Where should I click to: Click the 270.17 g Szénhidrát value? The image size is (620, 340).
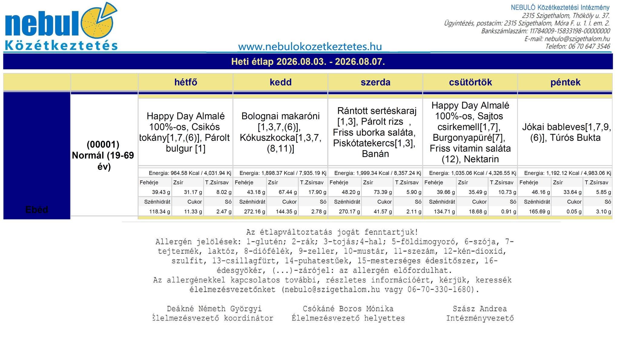[x=349, y=212]
